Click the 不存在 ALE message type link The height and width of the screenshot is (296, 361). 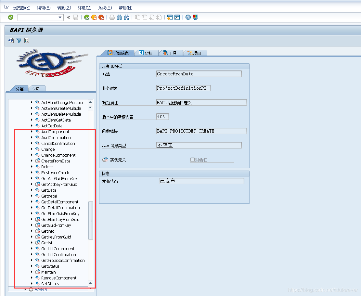pos(165,145)
